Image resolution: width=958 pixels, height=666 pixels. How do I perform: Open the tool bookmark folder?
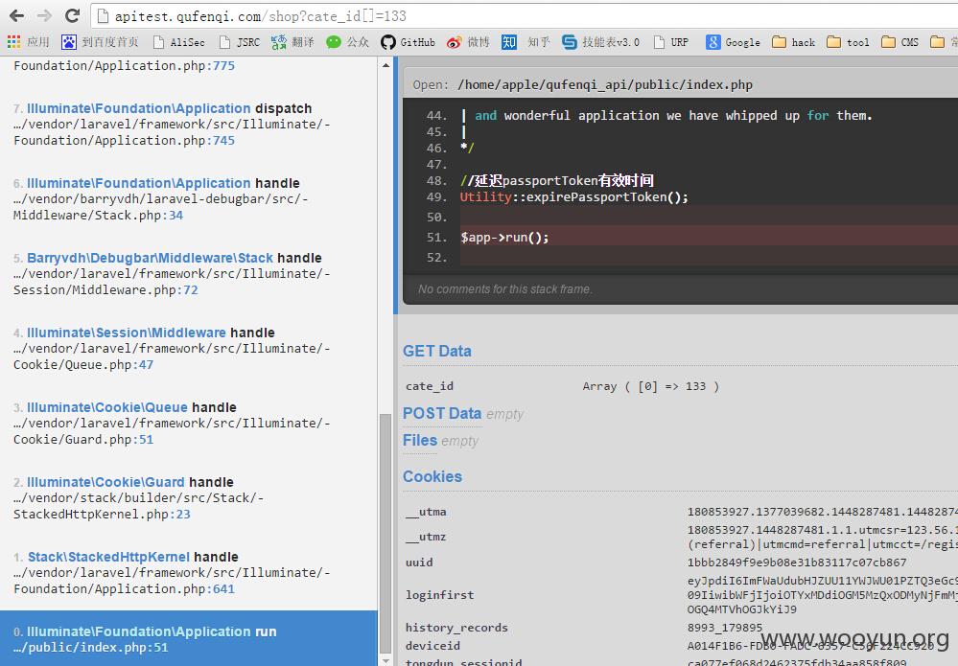coord(848,42)
